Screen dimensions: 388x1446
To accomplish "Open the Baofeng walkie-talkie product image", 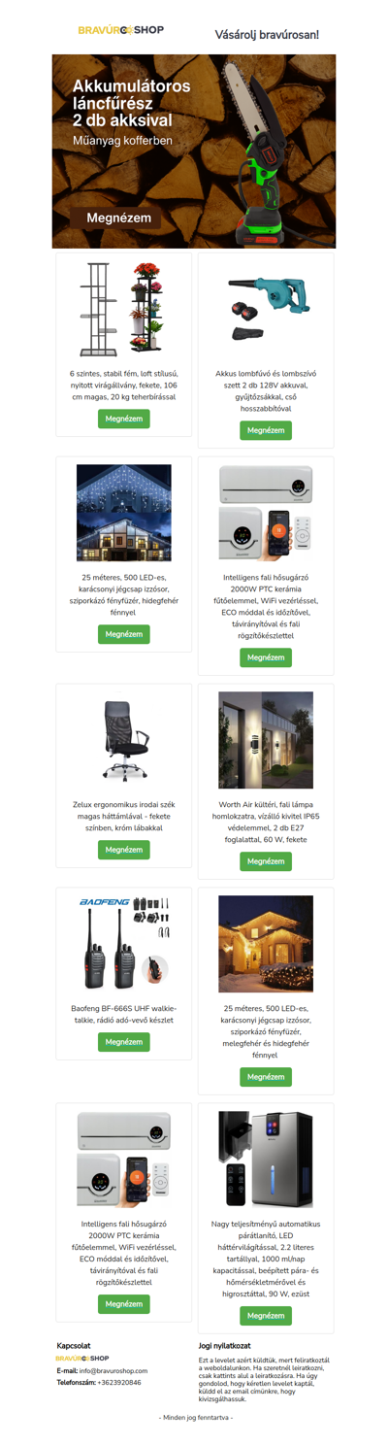I will click(123, 944).
